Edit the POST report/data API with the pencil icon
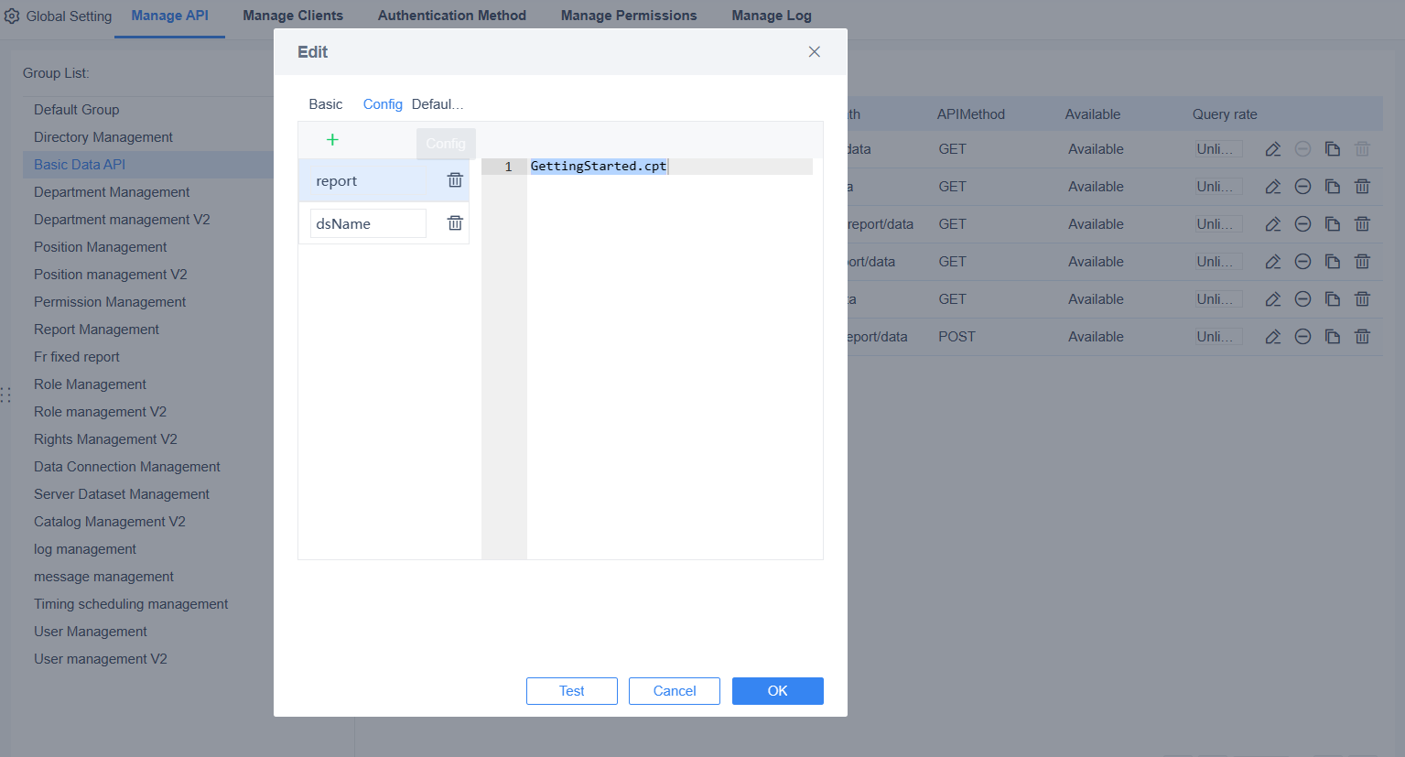The image size is (1405, 757). pyautogui.click(x=1271, y=336)
